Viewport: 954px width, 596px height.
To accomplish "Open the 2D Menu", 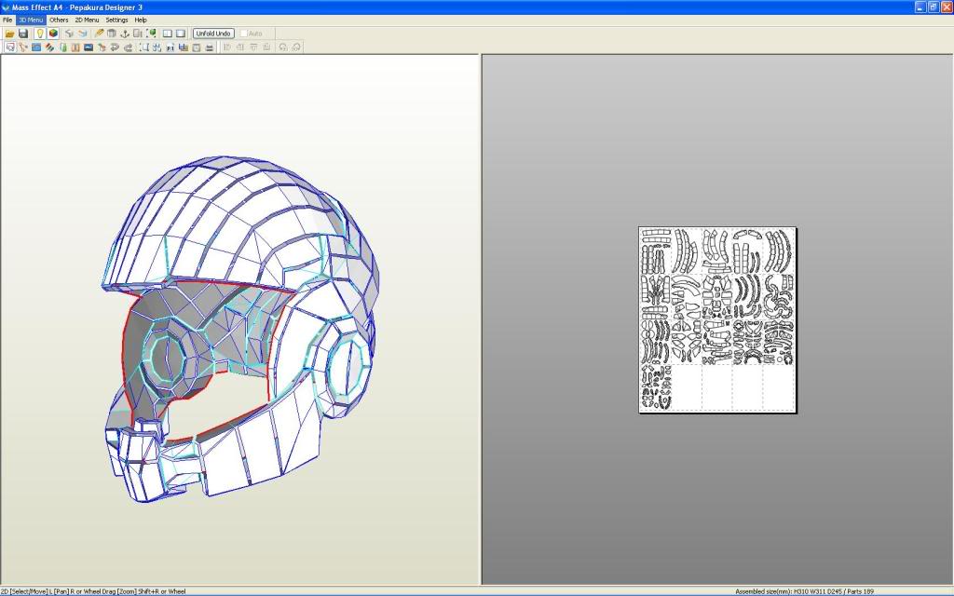I will coord(87,20).
